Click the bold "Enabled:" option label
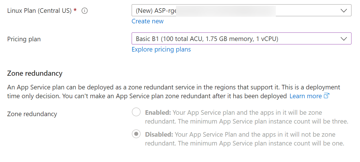 point(158,112)
